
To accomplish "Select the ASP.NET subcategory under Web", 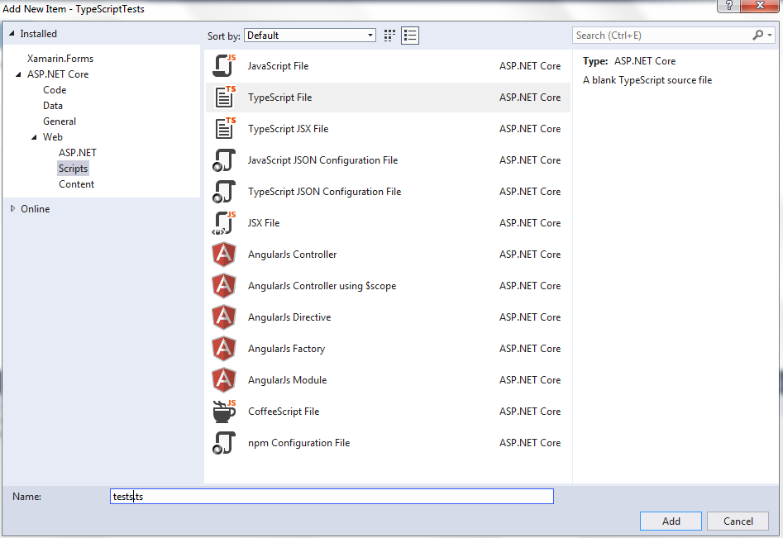I will [78, 153].
